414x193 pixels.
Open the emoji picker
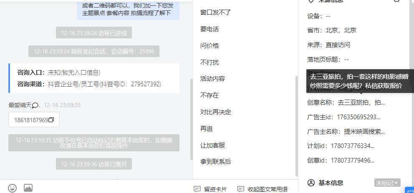(12, 188)
